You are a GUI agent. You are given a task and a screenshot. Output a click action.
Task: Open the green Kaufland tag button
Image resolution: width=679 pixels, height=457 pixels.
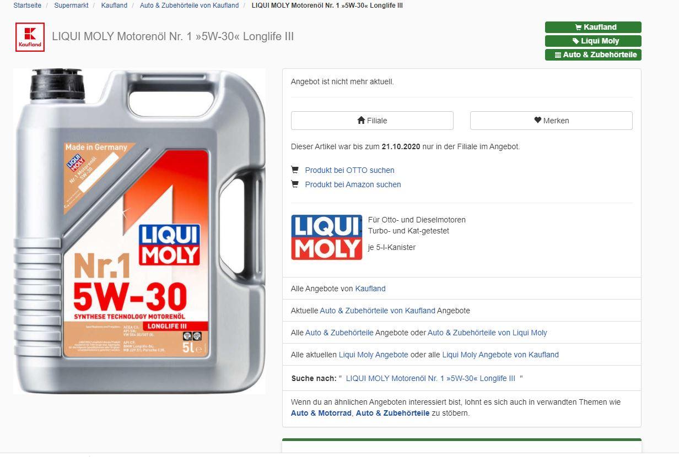point(593,27)
